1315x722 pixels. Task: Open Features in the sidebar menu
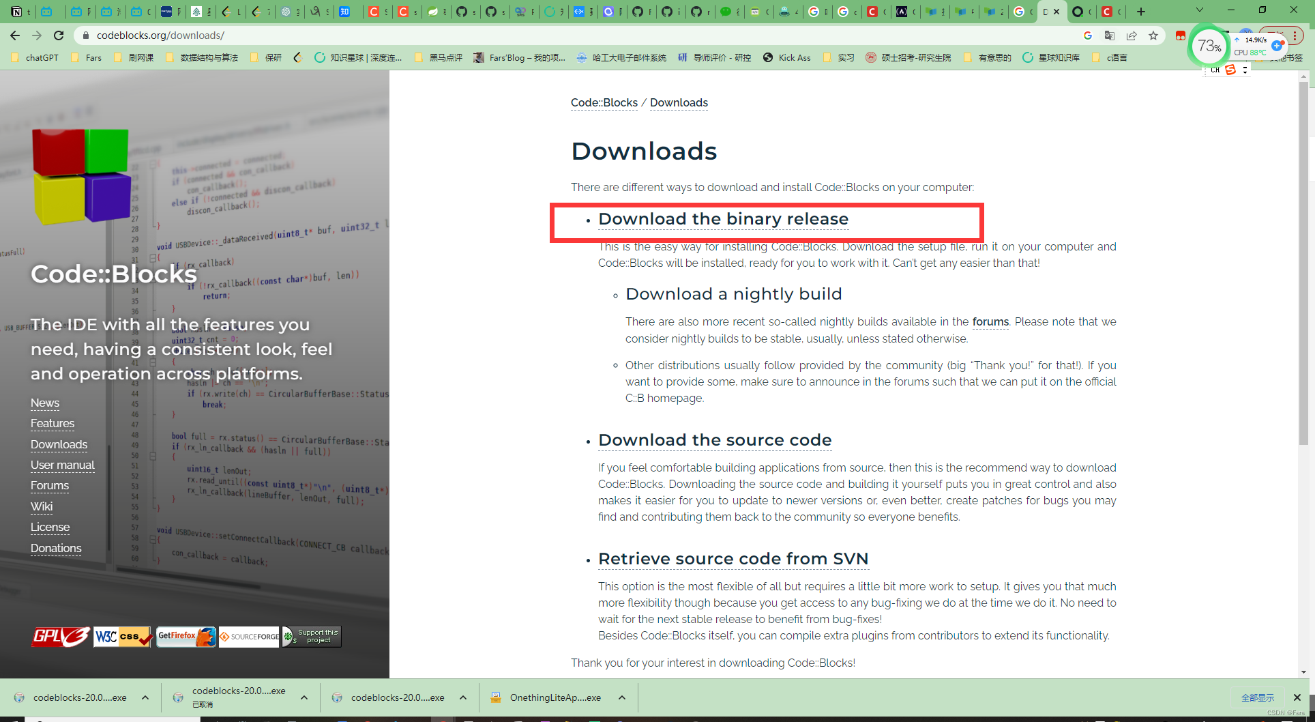tap(53, 423)
